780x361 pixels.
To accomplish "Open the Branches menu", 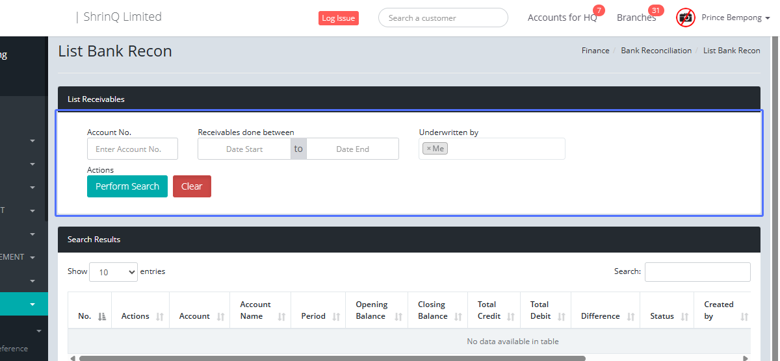I will pyautogui.click(x=636, y=18).
